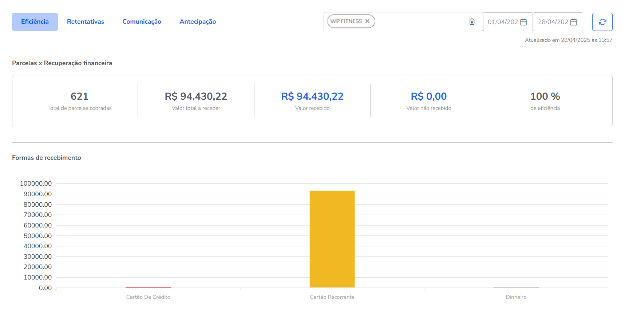Click inside the unit selection dropdown field
The width and height of the screenshot is (625, 313).
tap(419, 22)
